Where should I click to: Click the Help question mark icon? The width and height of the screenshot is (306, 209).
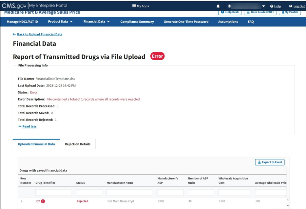click(x=272, y=6)
